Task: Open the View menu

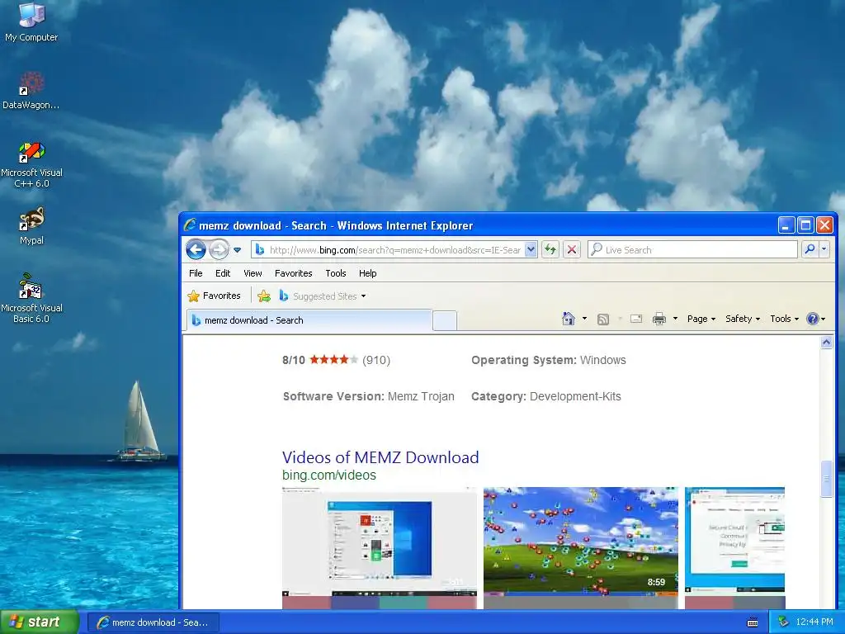Action: [253, 273]
